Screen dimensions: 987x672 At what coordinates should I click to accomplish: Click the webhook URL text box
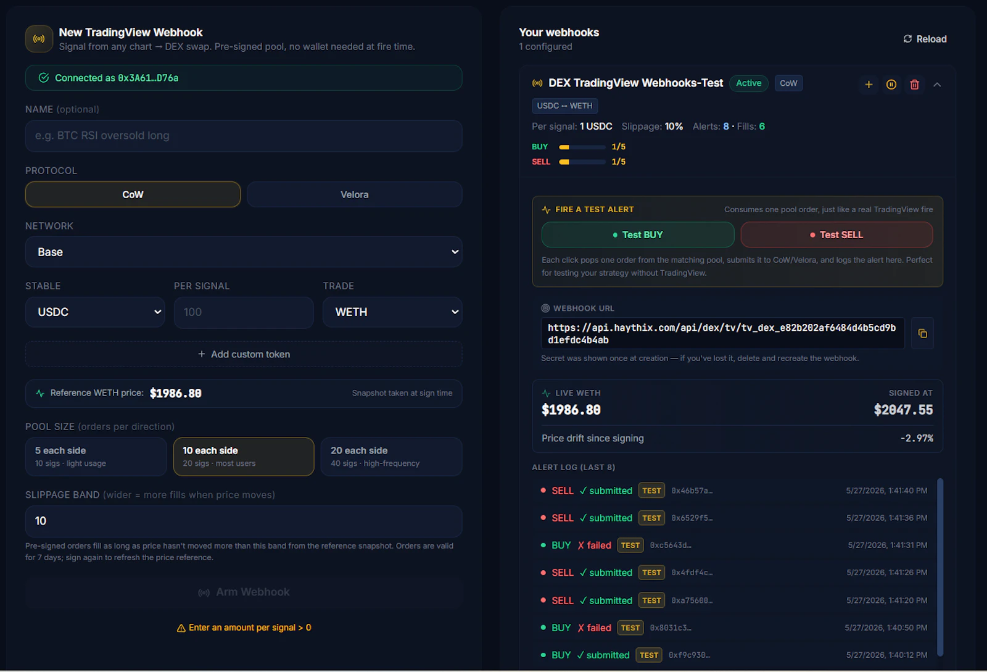coord(723,334)
